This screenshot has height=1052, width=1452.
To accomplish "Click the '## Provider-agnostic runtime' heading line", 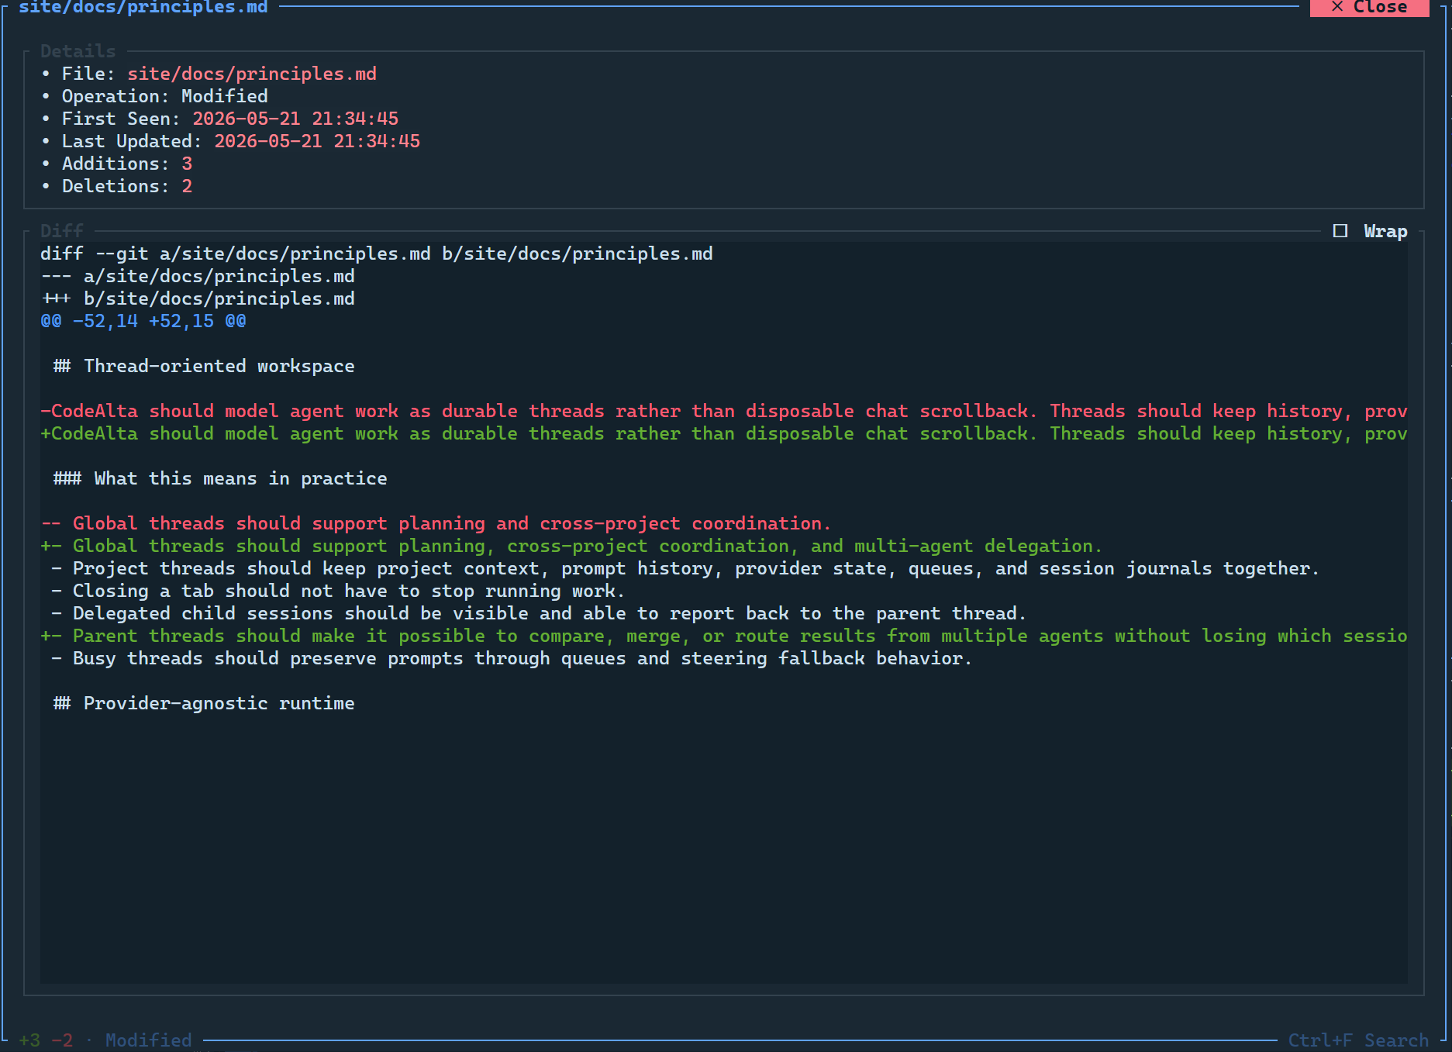I will pos(204,703).
